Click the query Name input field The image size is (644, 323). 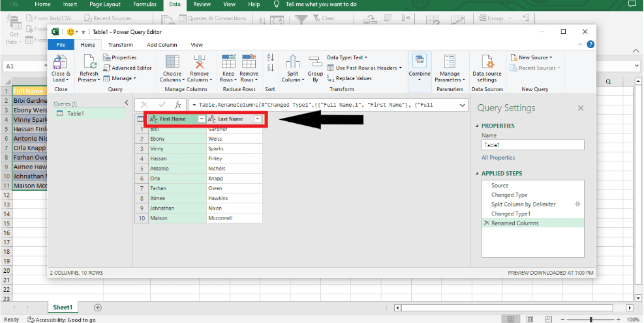coord(532,145)
